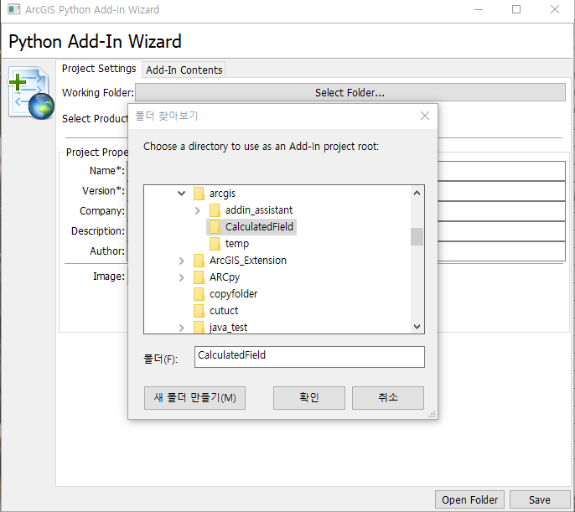This screenshot has width=575, height=512.
Task: Expand the addin_assistant folder node
Action: pos(197,210)
